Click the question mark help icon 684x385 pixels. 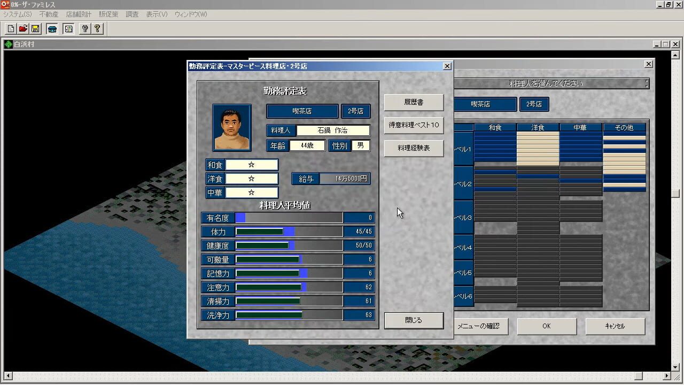[97, 29]
